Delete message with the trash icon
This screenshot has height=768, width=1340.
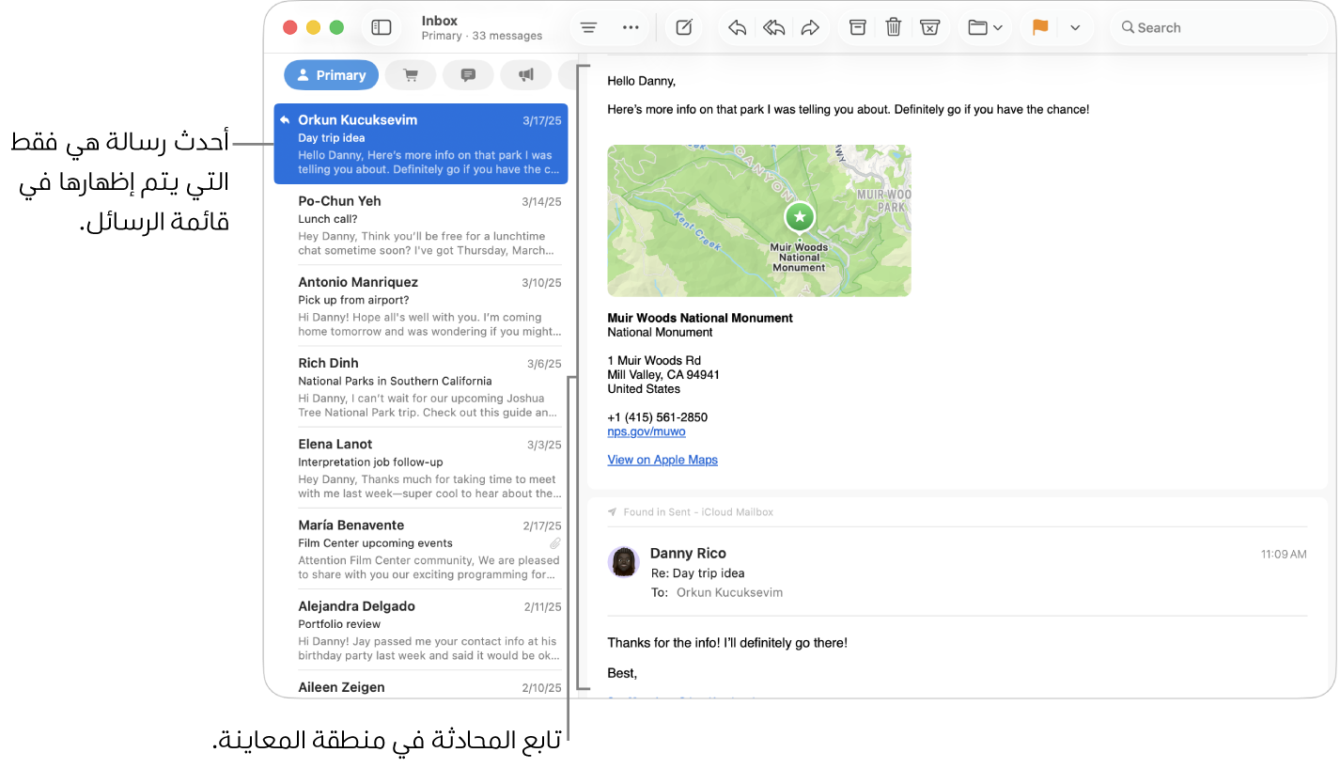click(894, 28)
